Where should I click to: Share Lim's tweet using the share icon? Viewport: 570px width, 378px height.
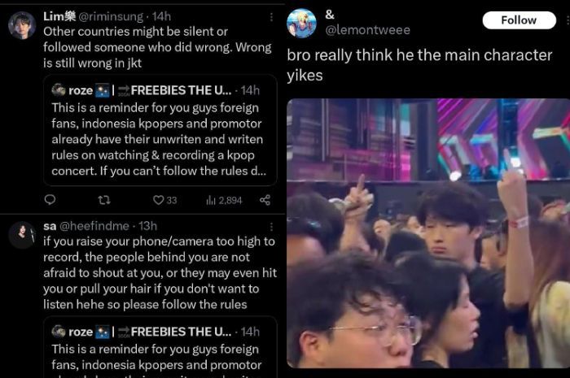pyautogui.click(x=265, y=200)
